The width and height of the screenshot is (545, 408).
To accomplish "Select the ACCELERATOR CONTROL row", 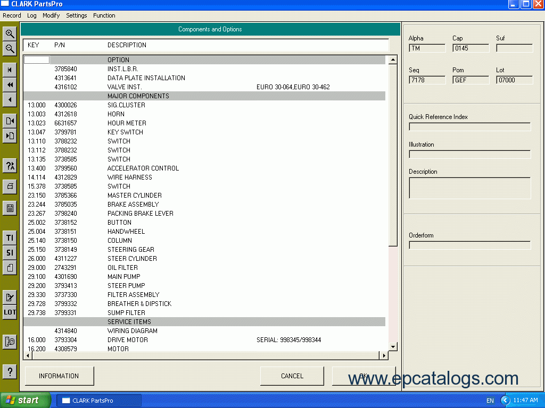I will pos(204,168).
